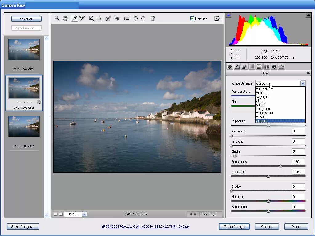Click the Contrast slider handle
315x236 pixels.
coord(268,176)
